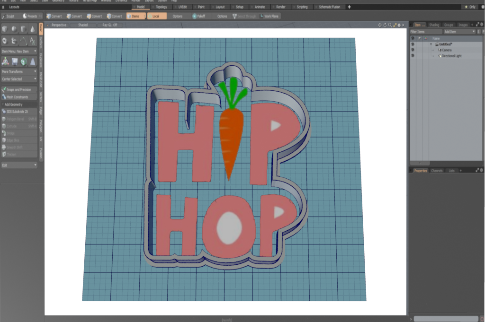The image size is (485, 322).
Task: Expand the More Transforms dropdown
Action: point(19,71)
